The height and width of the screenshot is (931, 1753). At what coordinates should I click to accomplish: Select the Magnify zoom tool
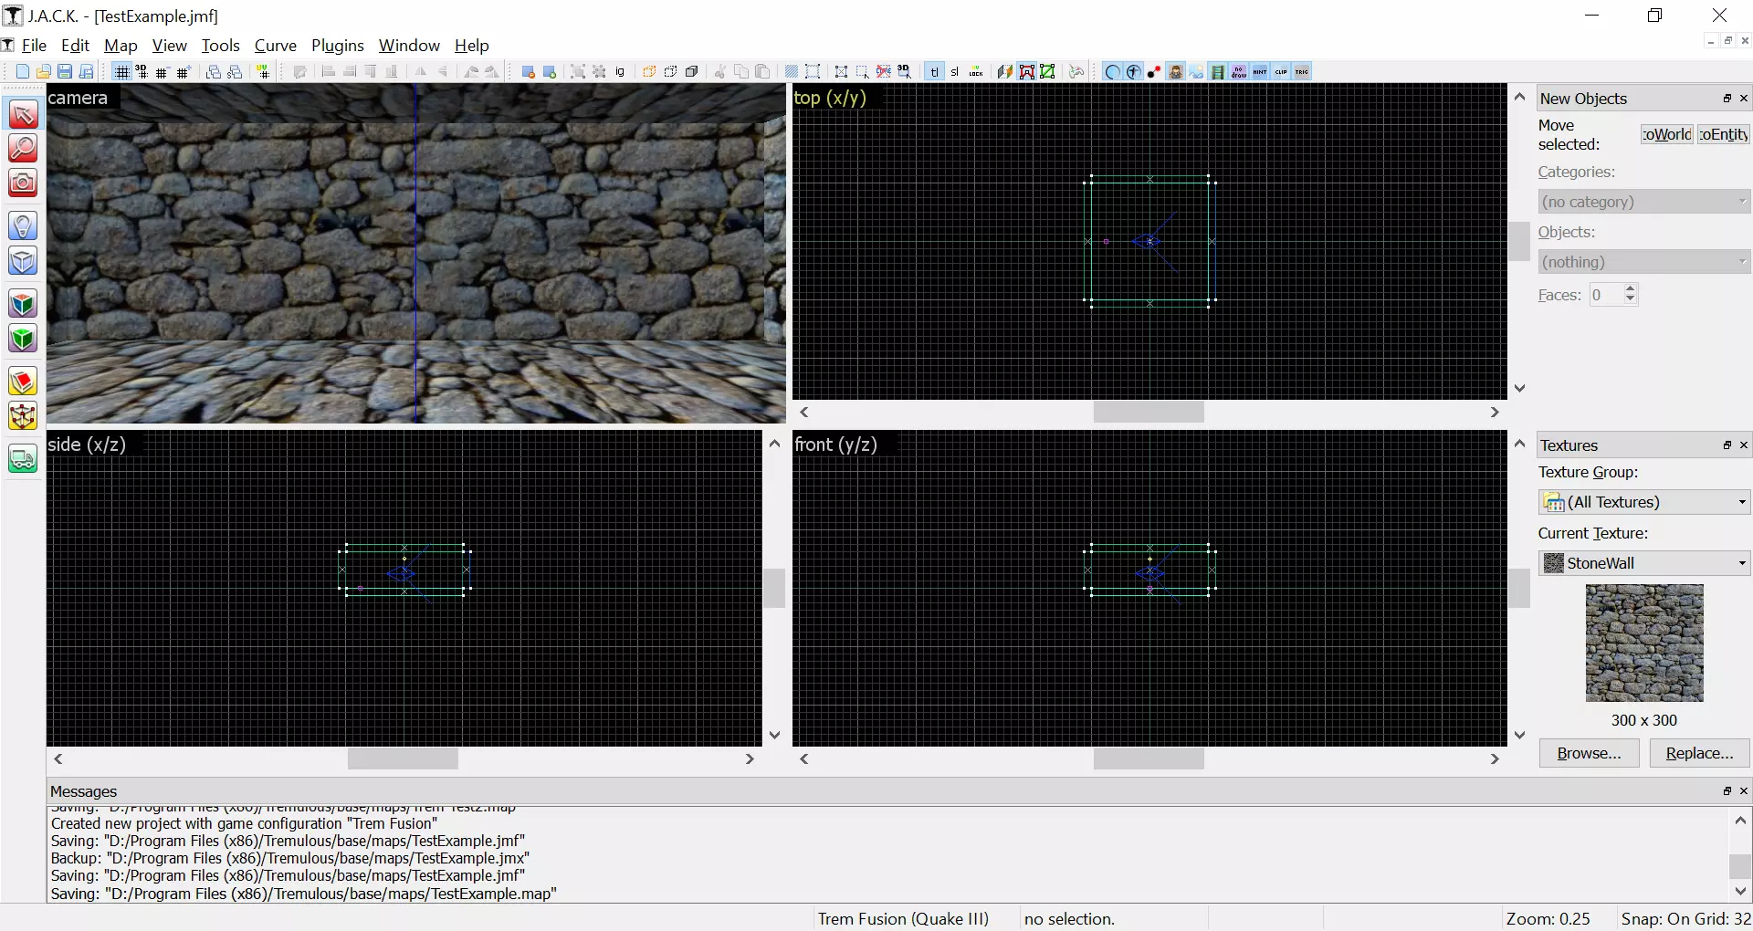pyautogui.click(x=23, y=148)
